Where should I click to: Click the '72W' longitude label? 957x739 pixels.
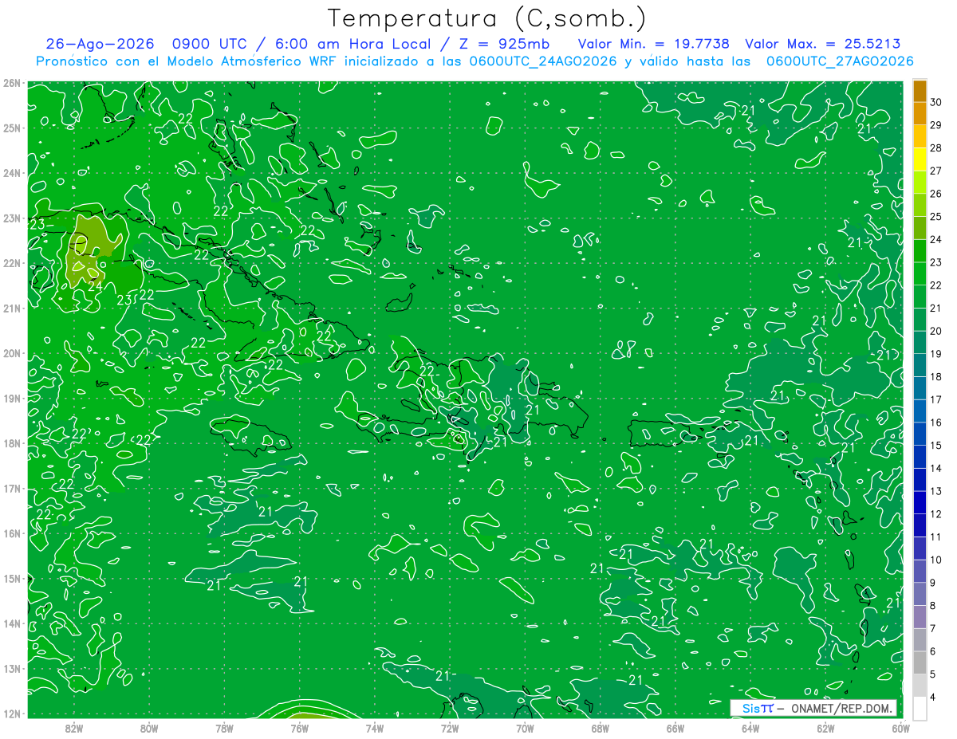(450, 728)
